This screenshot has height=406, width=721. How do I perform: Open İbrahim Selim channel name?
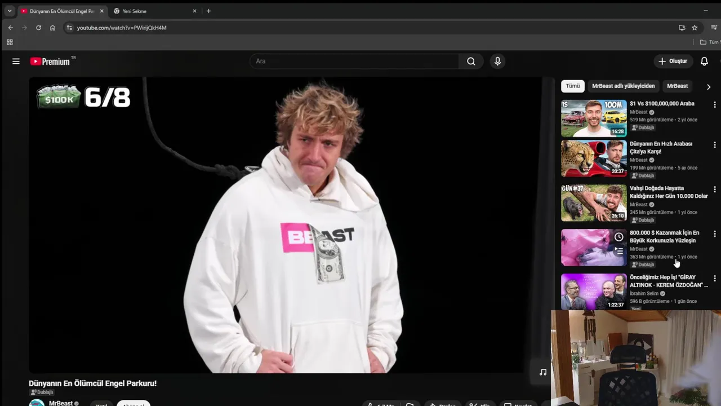click(x=644, y=293)
